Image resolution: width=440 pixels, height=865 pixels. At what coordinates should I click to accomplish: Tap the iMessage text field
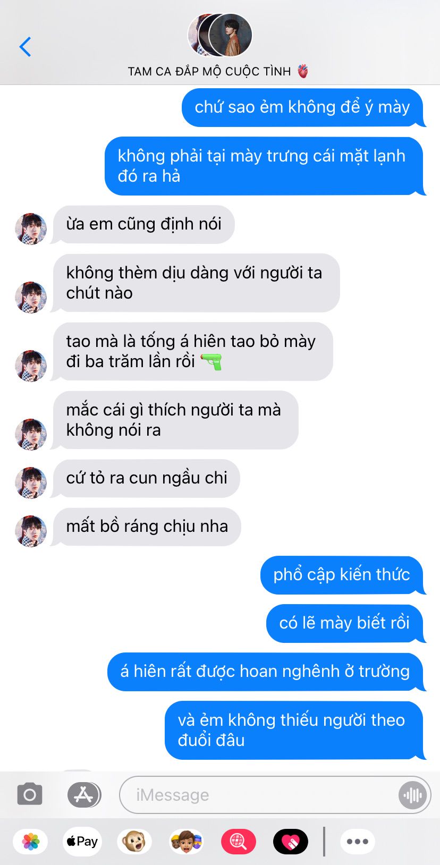[x=275, y=795]
